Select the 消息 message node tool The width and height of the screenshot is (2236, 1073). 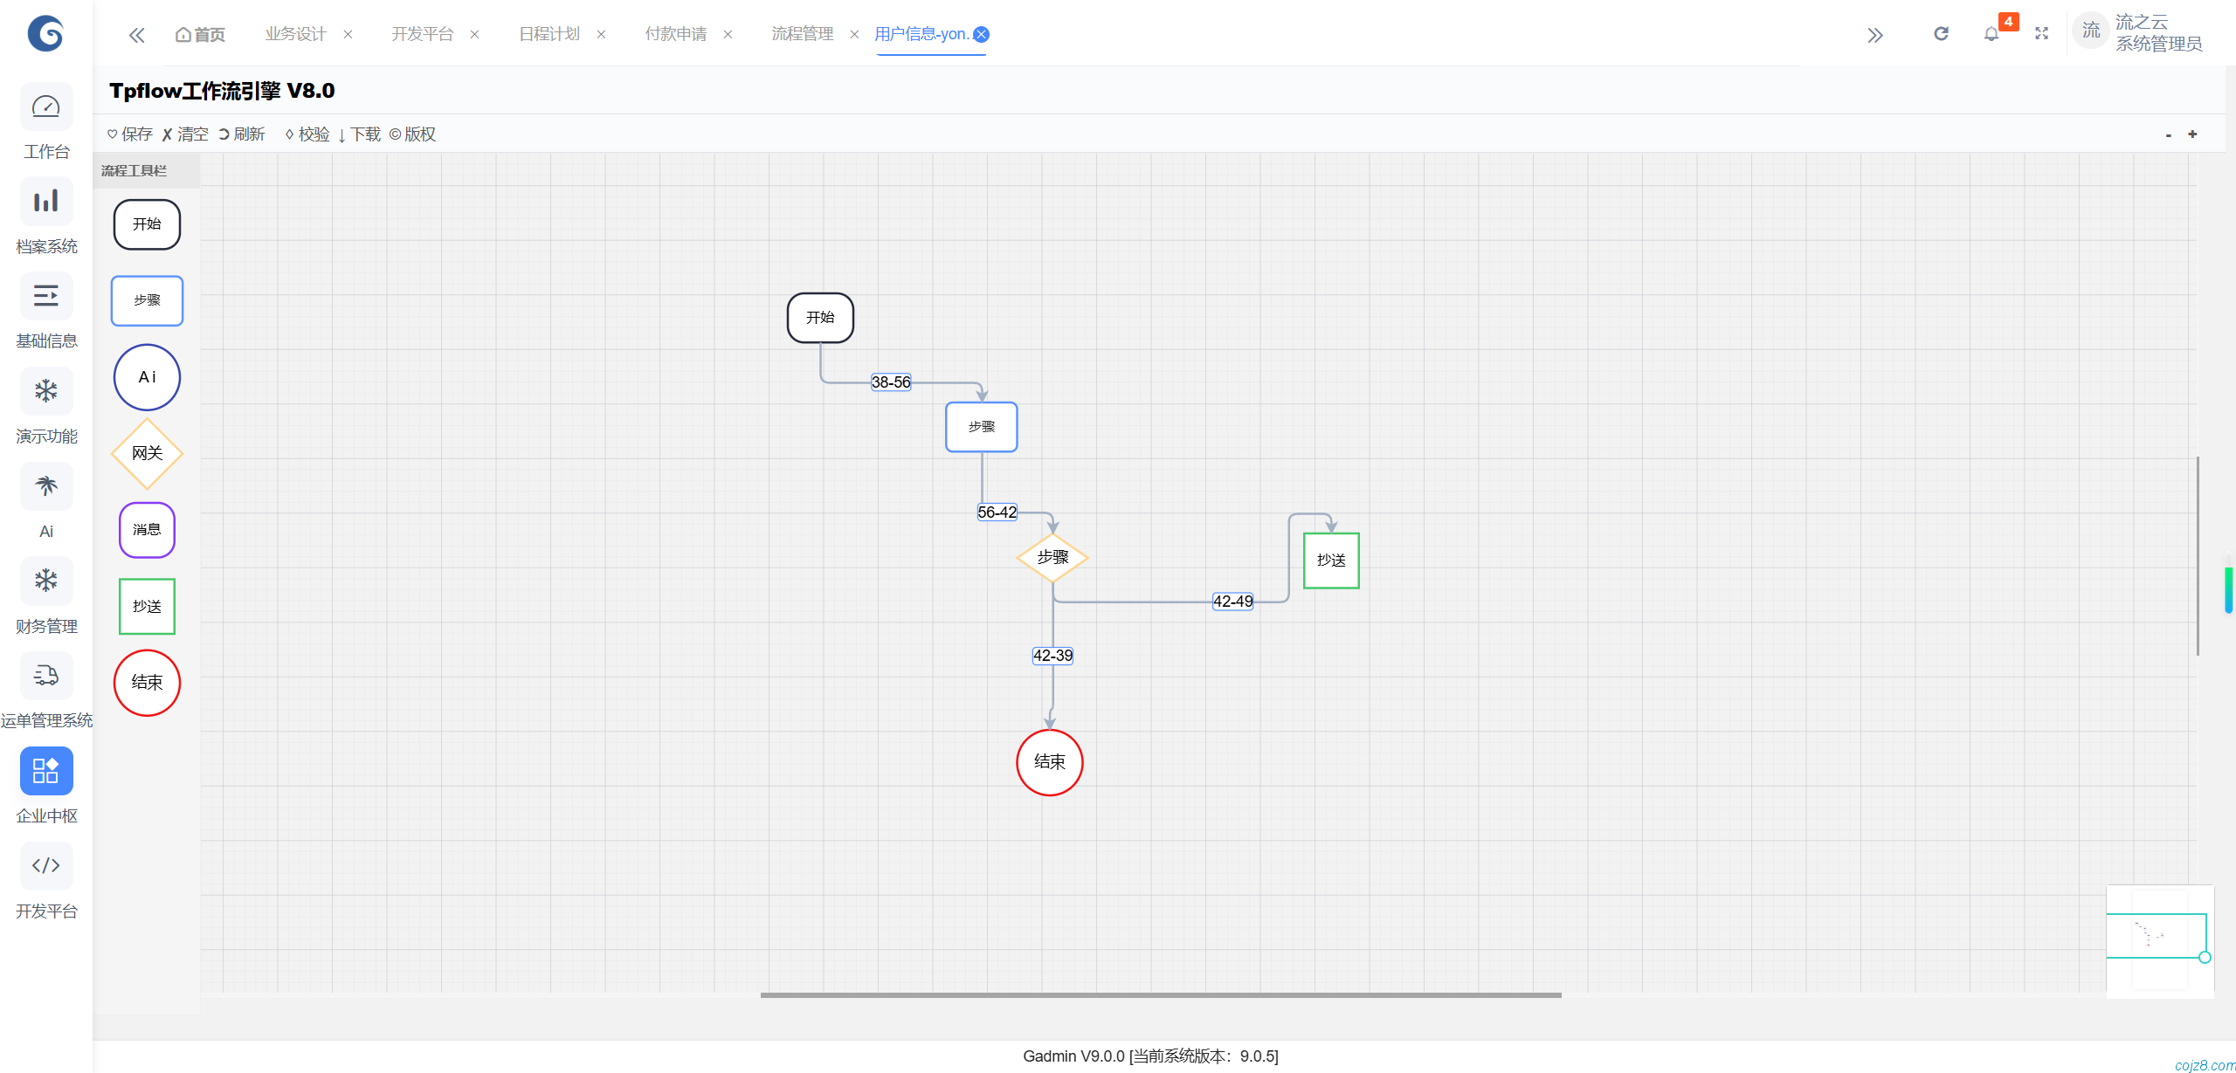coord(147,530)
